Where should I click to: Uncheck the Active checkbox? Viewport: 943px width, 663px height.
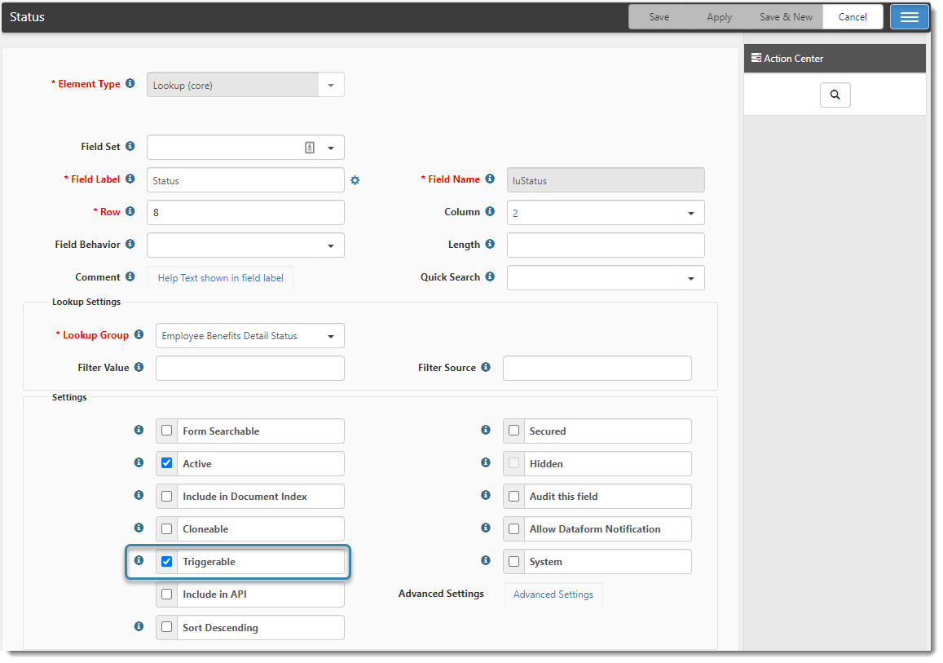pos(167,463)
